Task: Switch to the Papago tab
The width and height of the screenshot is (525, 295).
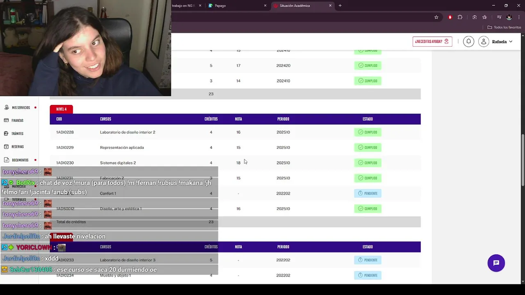Action: tap(237, 6)
